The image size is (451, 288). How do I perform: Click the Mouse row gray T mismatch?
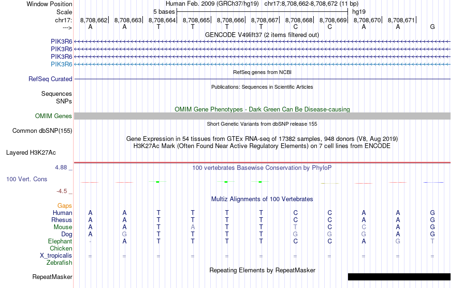(x=295, y=227)
